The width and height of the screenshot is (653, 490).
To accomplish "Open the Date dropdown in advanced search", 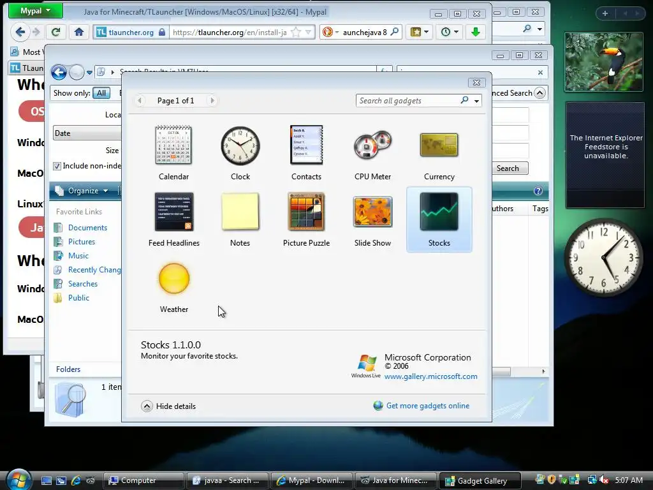I will click(x=87, y=133).
